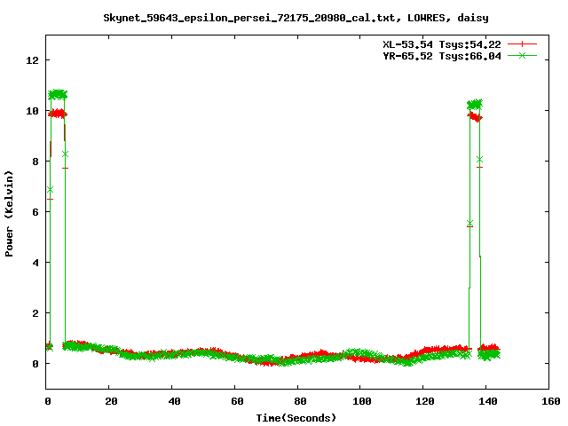
Task: Click y-axis tick label 6
Action: click(x=35, y=212)
